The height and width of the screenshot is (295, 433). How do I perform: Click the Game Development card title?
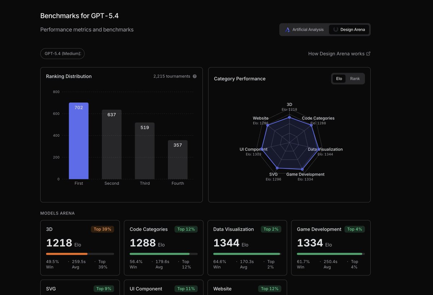click(x=319, y=229)
